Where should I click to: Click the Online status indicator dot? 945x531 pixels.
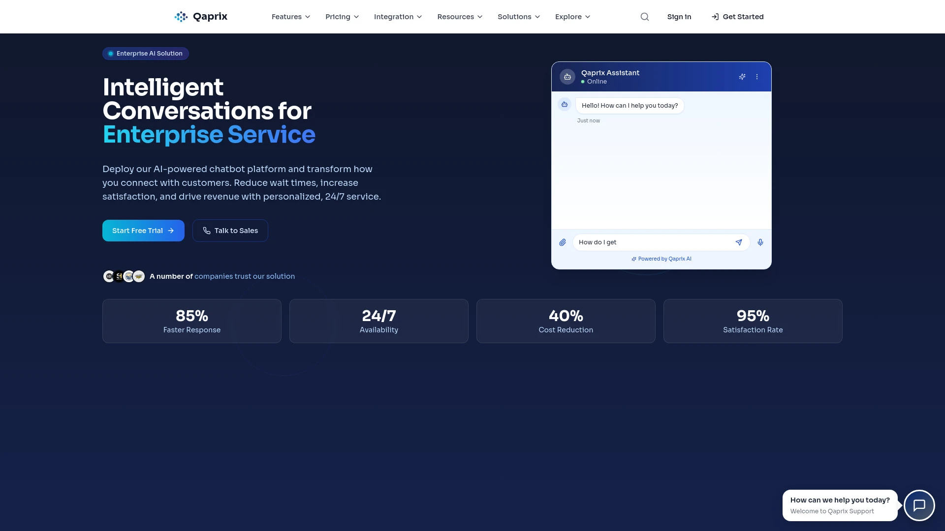583,82
